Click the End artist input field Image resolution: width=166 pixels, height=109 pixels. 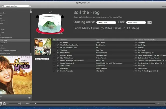136,23
